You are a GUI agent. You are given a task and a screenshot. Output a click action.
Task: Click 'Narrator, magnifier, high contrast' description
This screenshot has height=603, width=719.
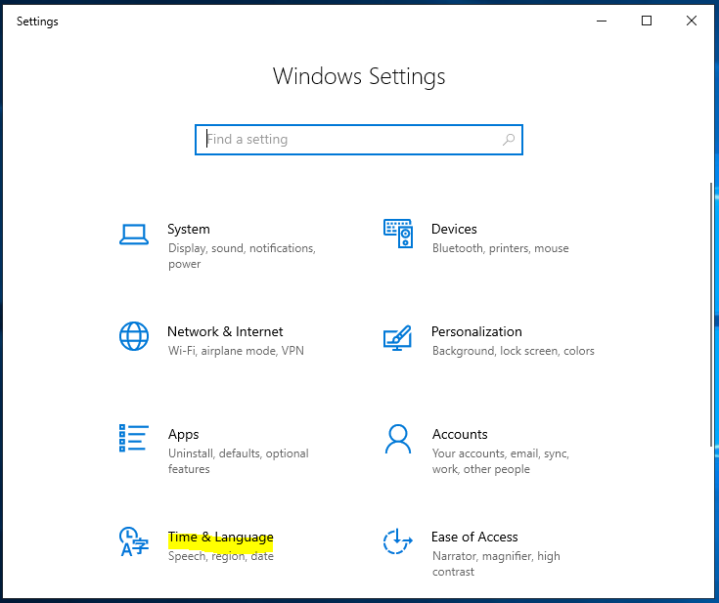(x=496, y=564)
